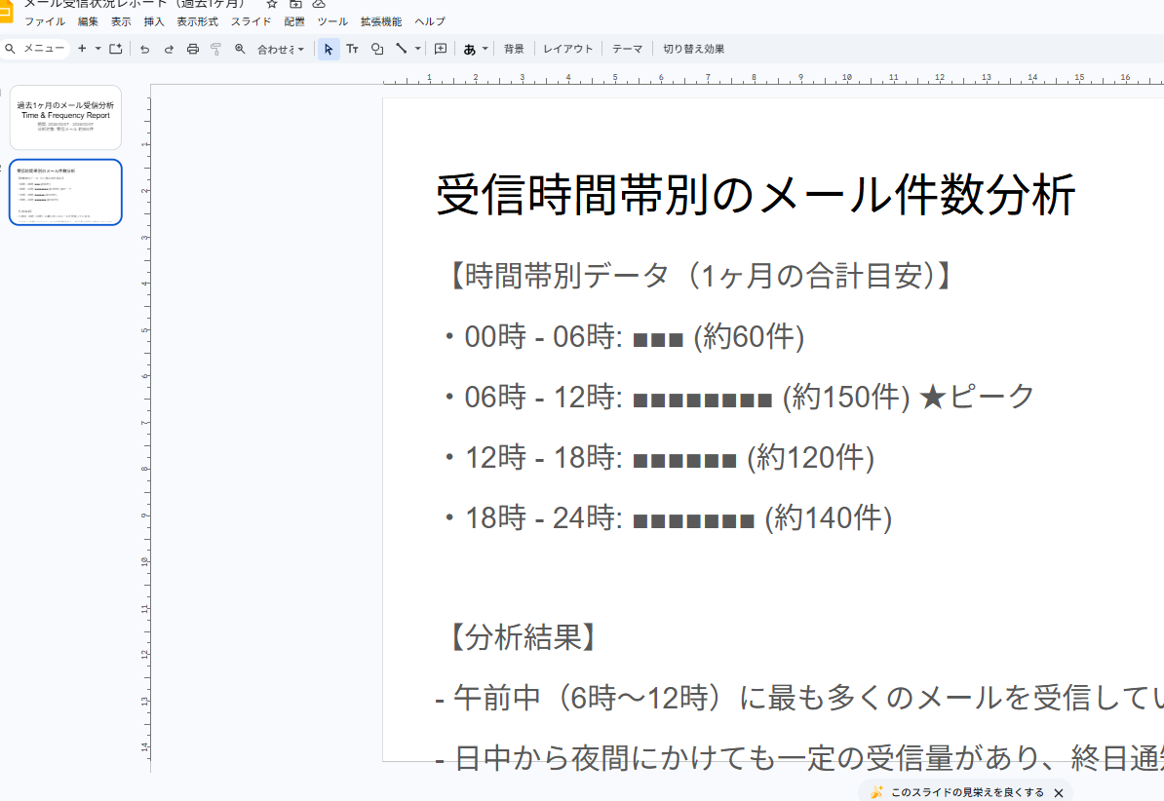
Task: Select the first slide thumbnail
Action: 66,117
